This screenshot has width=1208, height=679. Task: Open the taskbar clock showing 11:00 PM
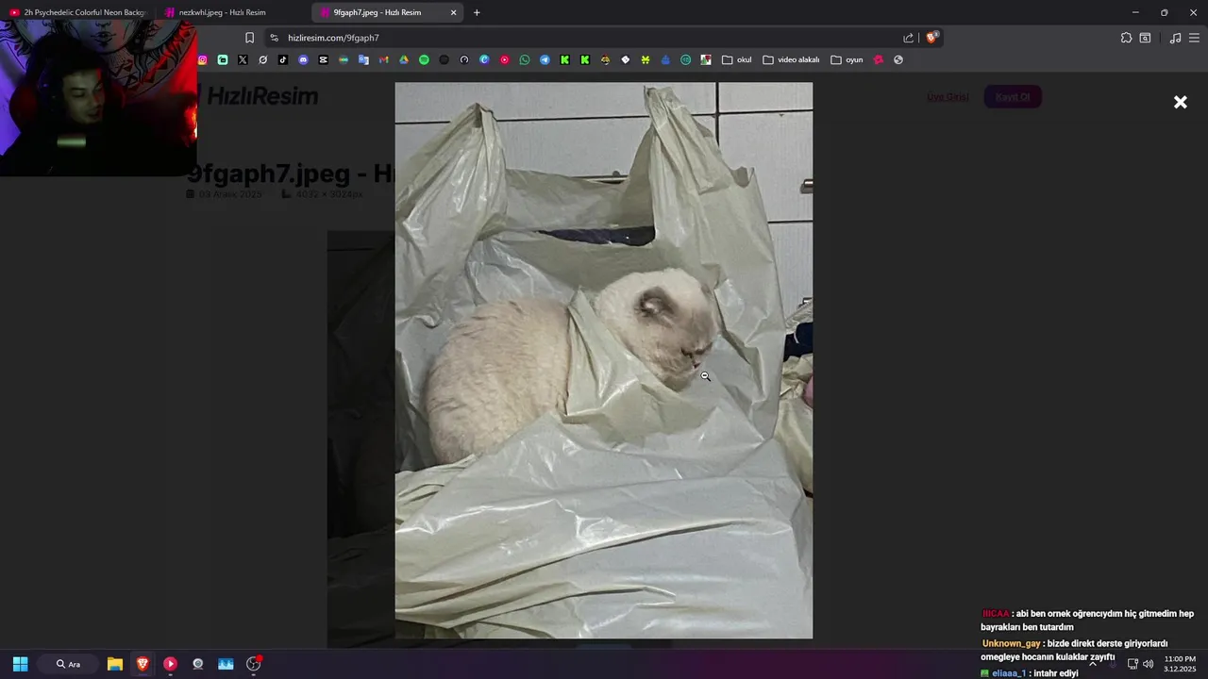point(1181,664)
